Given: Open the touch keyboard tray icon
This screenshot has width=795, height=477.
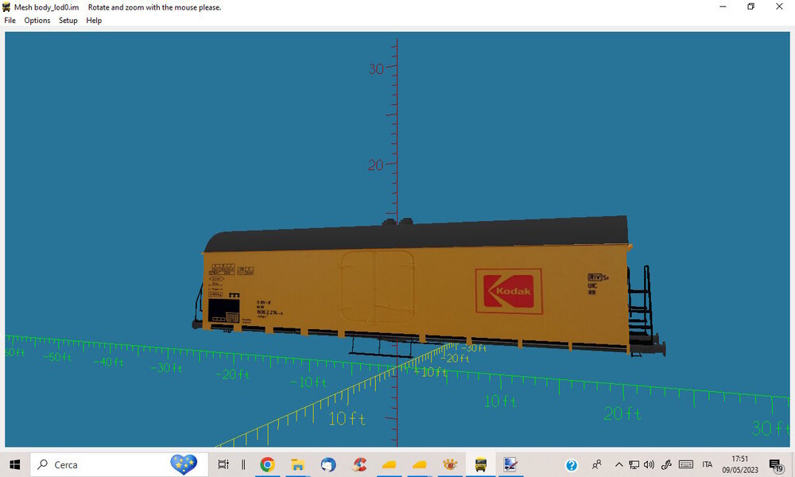Looking at the screenshot, I should click(x=686, y=464).
